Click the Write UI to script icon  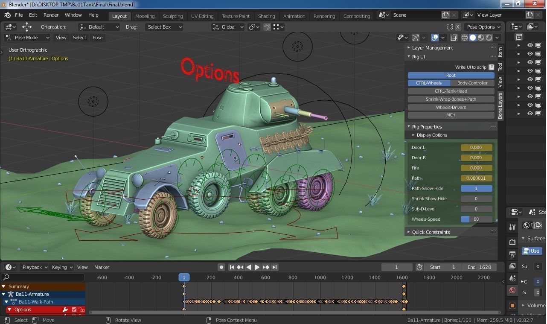(491, 67)
